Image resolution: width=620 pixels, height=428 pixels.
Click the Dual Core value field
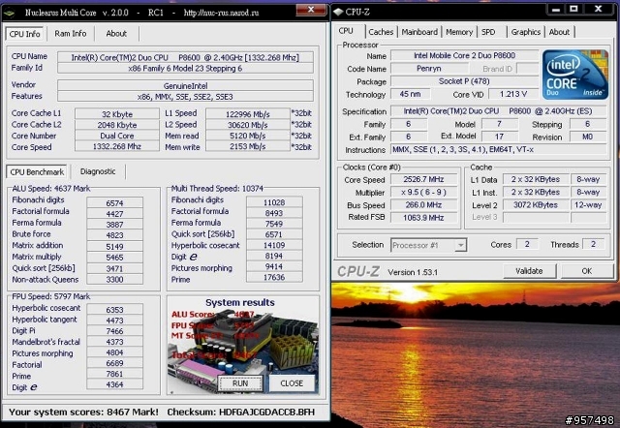(117, 136)
